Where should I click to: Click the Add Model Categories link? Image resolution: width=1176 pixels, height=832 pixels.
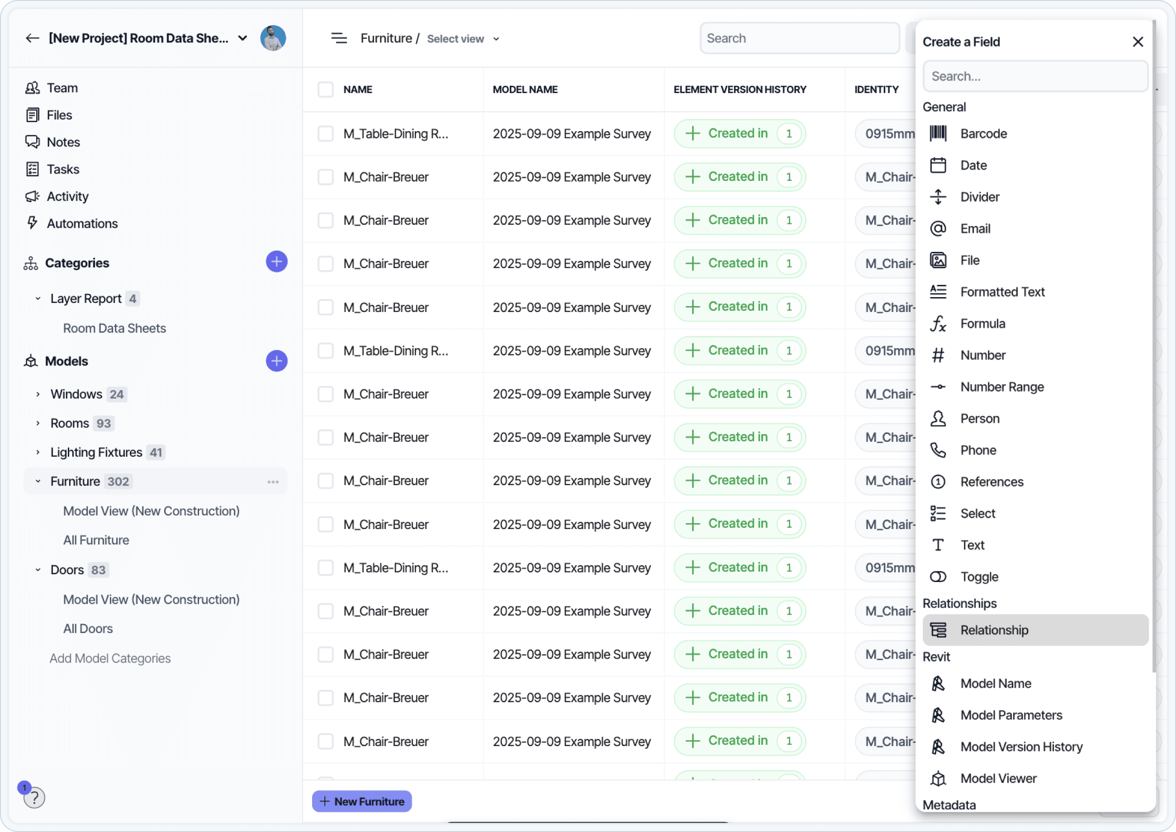click(x=109, y=658)
